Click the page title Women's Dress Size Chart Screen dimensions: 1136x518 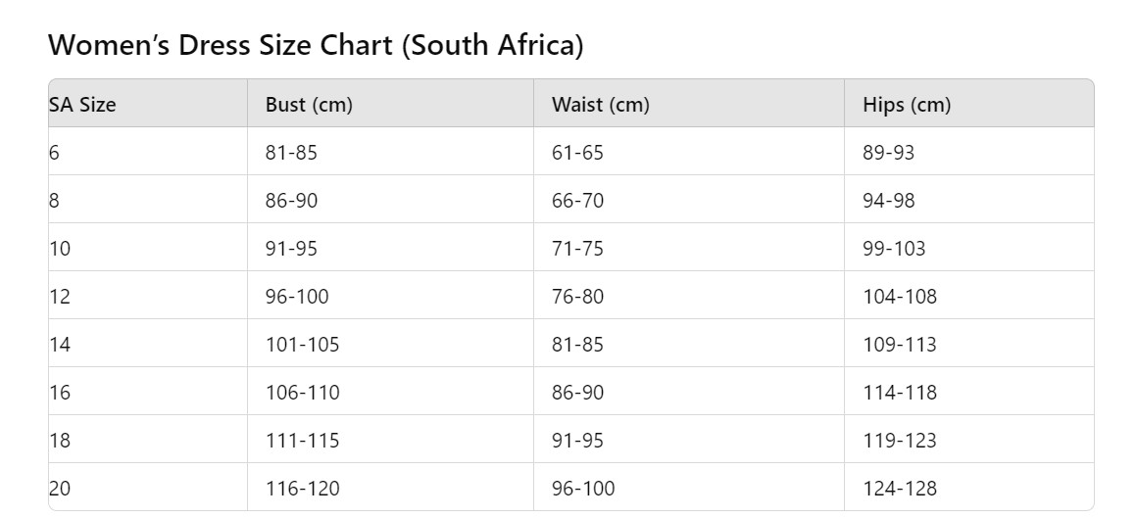(x=316, y=45)
